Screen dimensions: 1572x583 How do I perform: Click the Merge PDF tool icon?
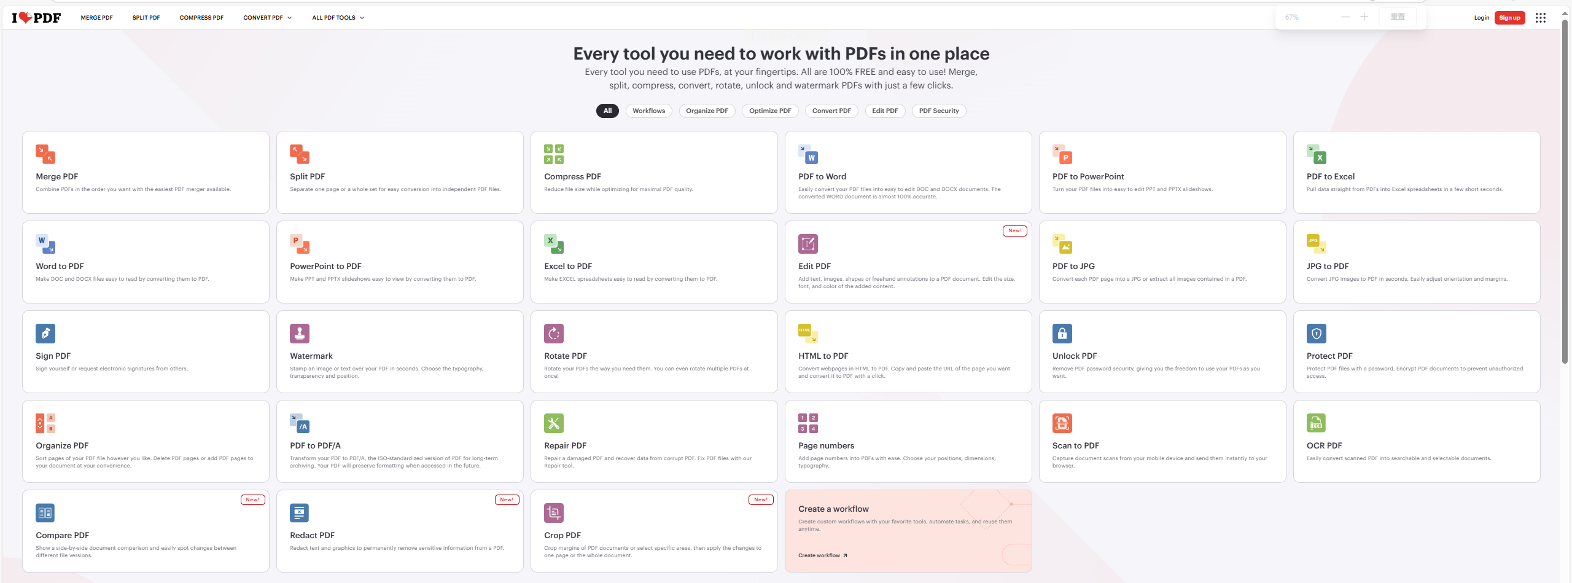tap(45, 154)
